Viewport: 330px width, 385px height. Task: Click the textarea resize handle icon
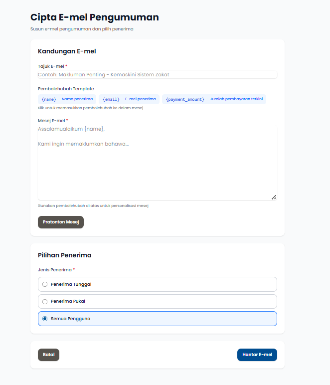click(274, 197)
